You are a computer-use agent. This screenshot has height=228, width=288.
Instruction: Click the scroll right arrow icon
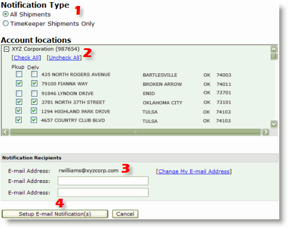266,132
